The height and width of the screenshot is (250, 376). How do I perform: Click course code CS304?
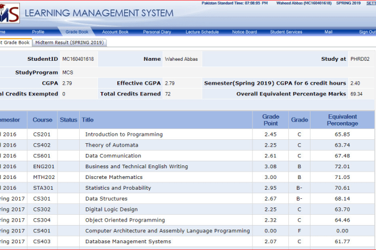pos(42,220)
